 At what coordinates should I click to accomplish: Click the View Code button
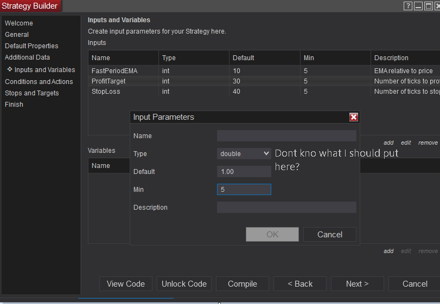click(x=126, y=284)
